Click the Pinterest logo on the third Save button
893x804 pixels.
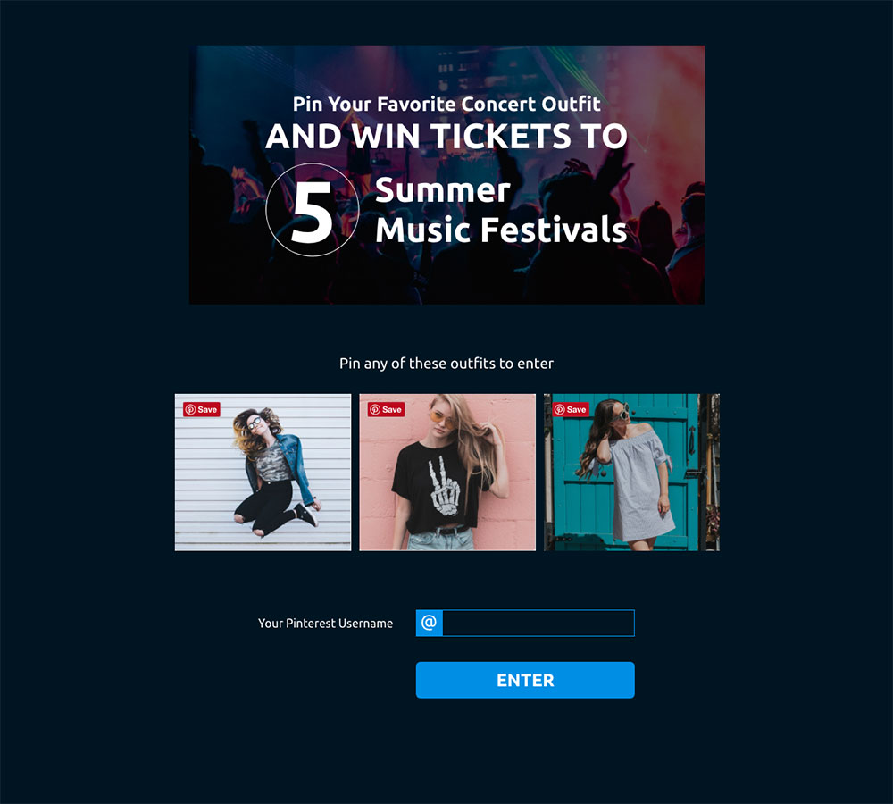(x=560, y=409)
